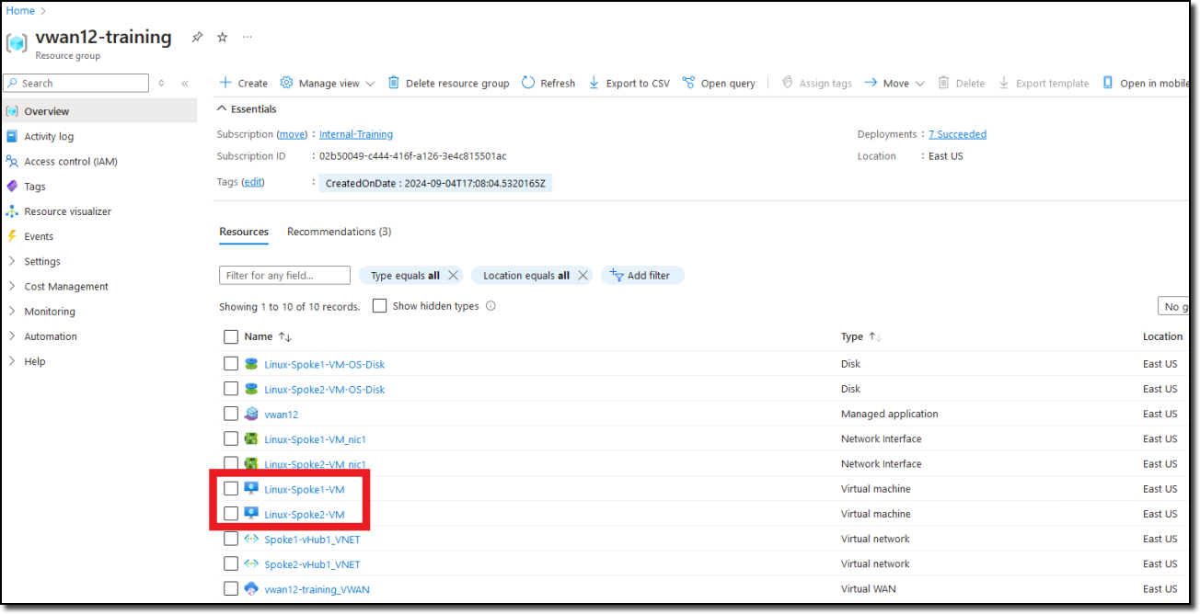The width and height of the screenshot is (1200, 614).
Task: Check the Spoke2-vHub1_VNET row checkbox
Action: pyautogui.click(x=231, y=563)
